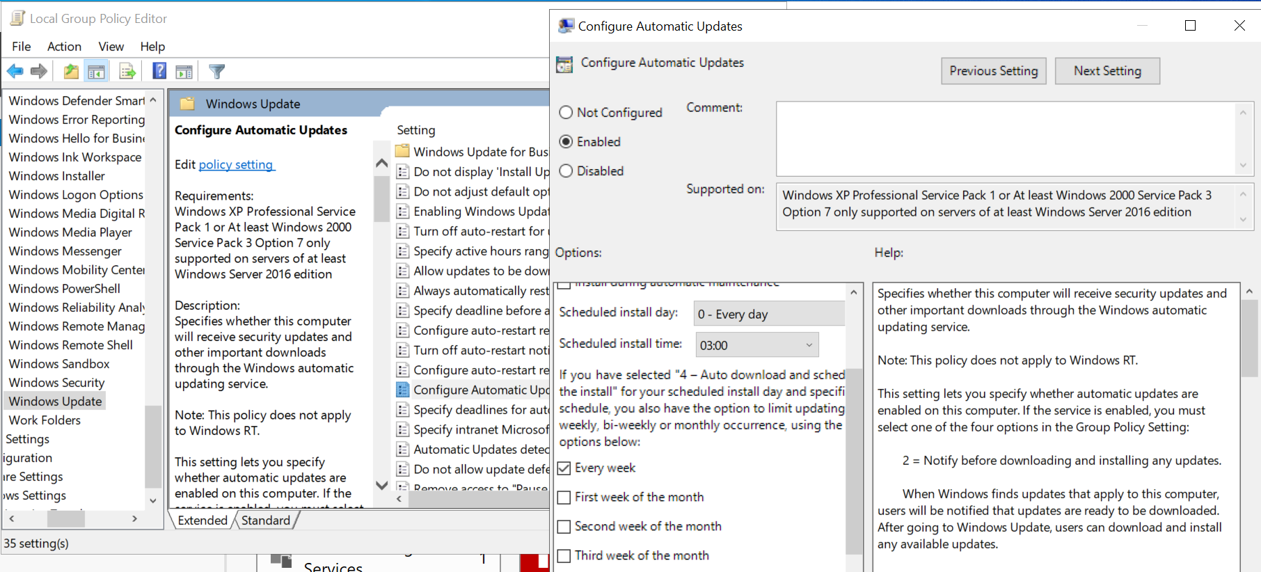
Task: Click the Export List toolbar icon
Action: click(127, 71)
